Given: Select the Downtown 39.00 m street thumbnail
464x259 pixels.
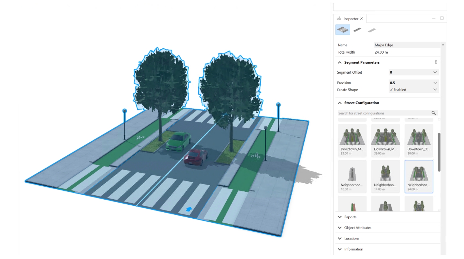Looking at the screenshot, I should [385, 140].
